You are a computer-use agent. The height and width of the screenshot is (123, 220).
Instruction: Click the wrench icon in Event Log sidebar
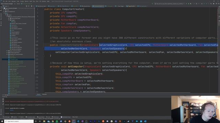(3, 104)
